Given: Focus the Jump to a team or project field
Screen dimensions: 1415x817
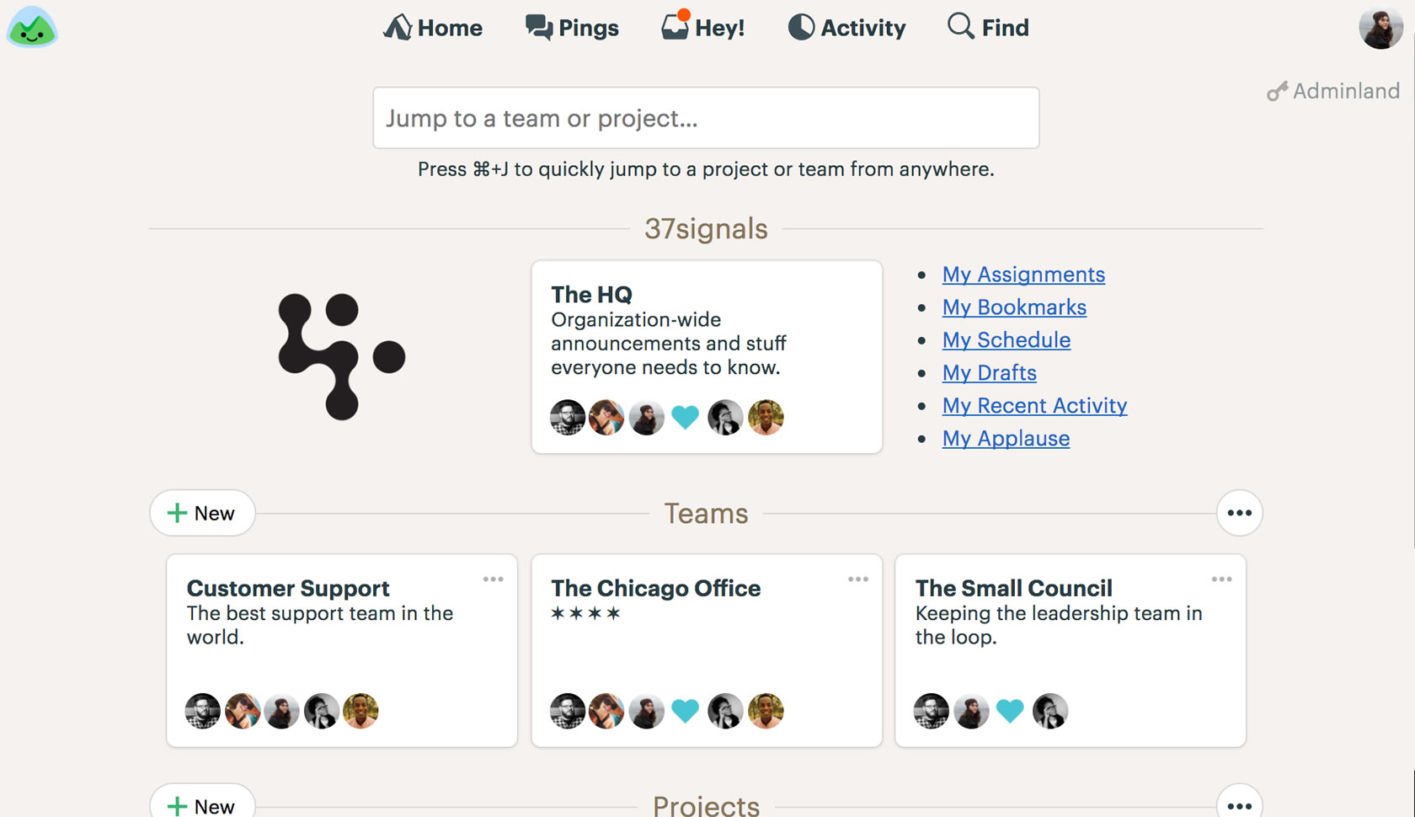Looking at the screenshot, I should (x=706, y=118).
